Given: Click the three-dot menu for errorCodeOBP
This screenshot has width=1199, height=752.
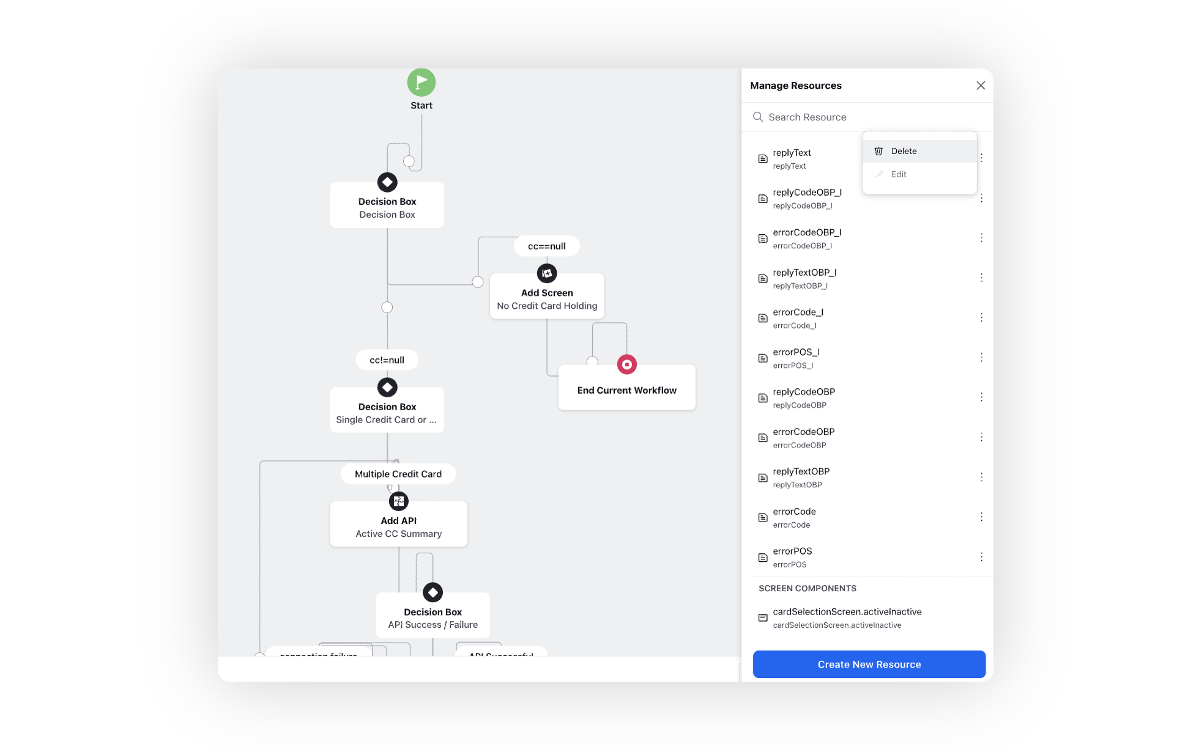Looking at the screenshot, I should pos(981,437).
